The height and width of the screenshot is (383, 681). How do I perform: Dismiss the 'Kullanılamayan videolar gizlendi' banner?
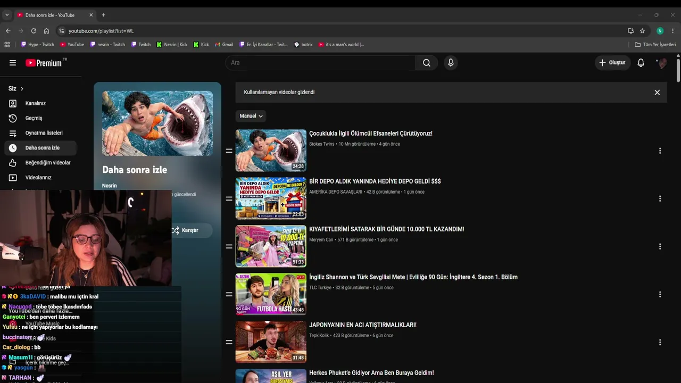point(657,93)
